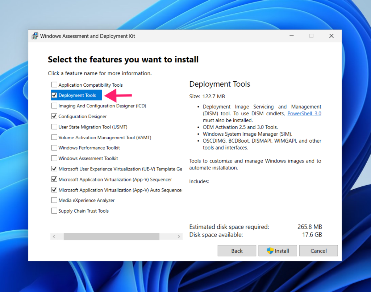Viewport: 371px width, 292px height.
Task: Select the Windows Performance Toolkit feature name
Action: click(89, 148)
